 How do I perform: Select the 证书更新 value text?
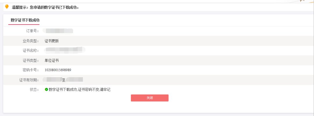coord(52,41)
